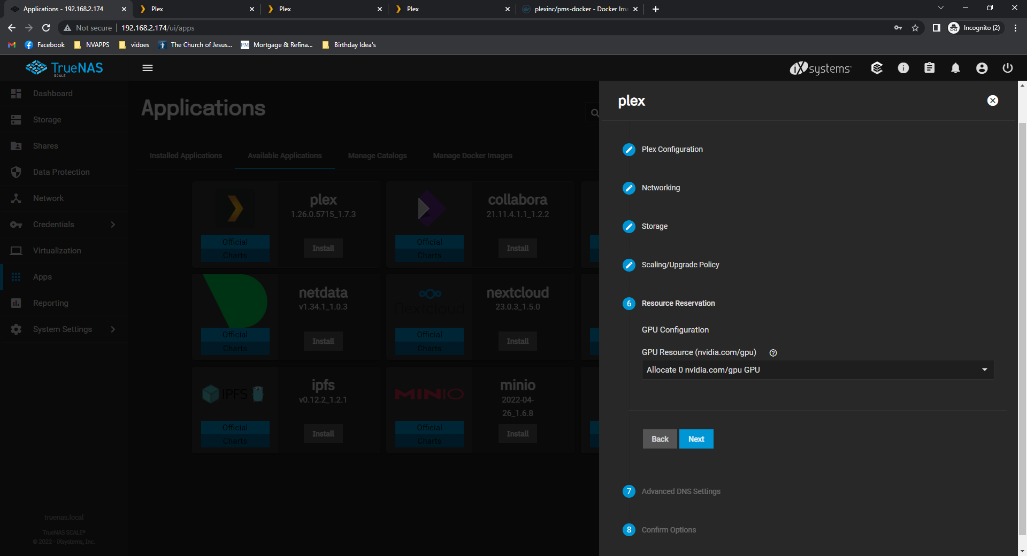Open a new browser tab
Viewport: 1027px width, 556px height.
pos(656,9)
